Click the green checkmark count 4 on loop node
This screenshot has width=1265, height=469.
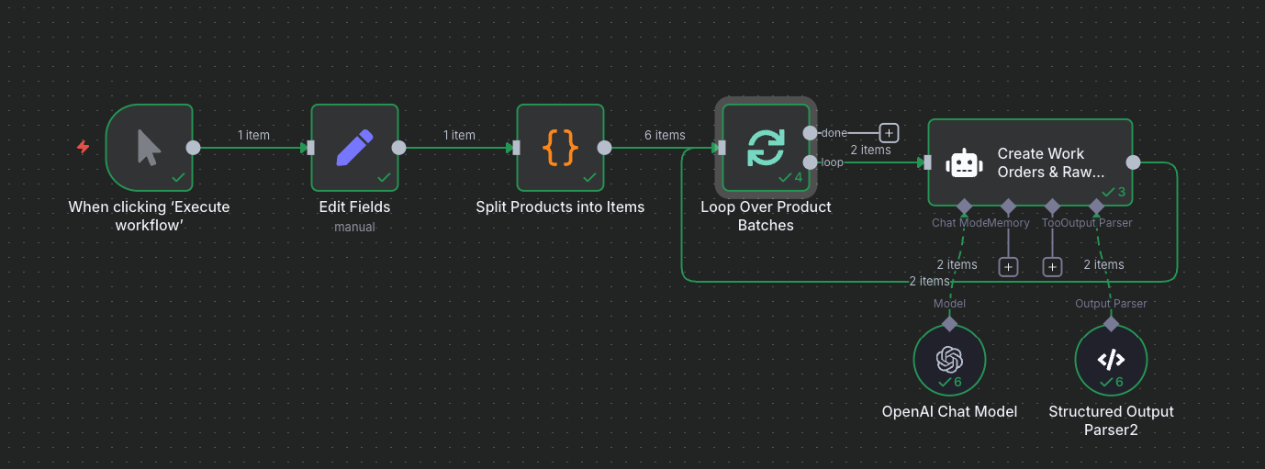coord(790,177)
